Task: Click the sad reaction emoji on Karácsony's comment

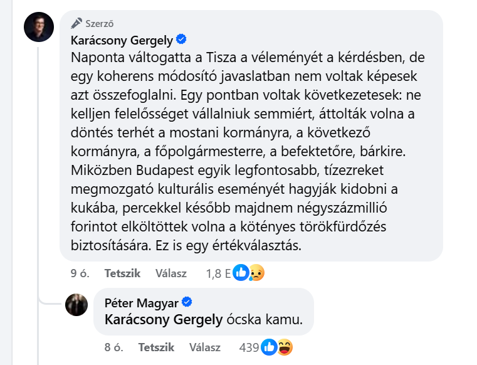Action: [x=255, y=273]
